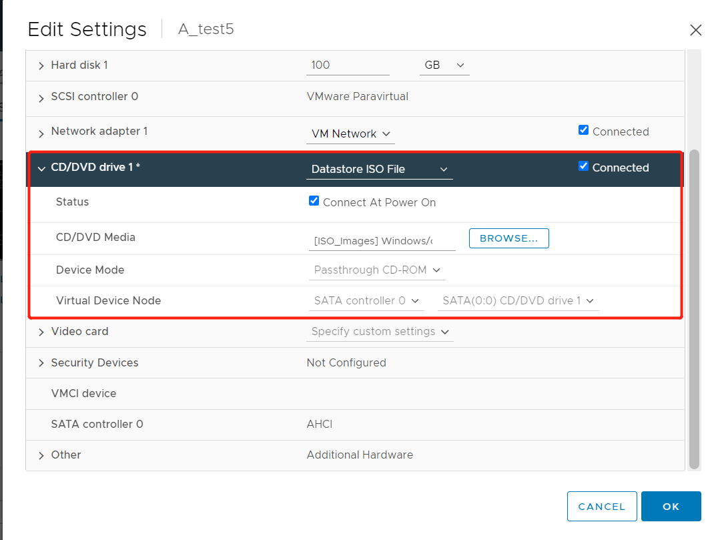
Task: Expand the Network adapter 1 section
Action: 41,131
